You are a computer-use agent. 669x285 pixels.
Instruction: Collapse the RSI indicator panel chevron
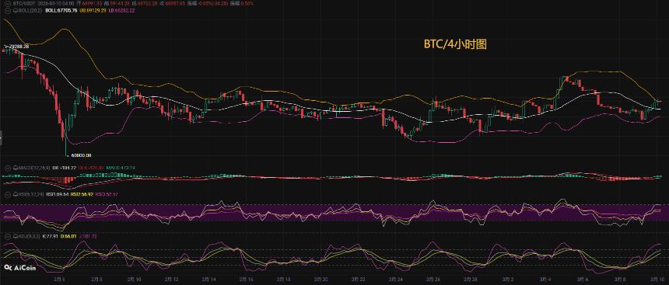click(8, 194)
